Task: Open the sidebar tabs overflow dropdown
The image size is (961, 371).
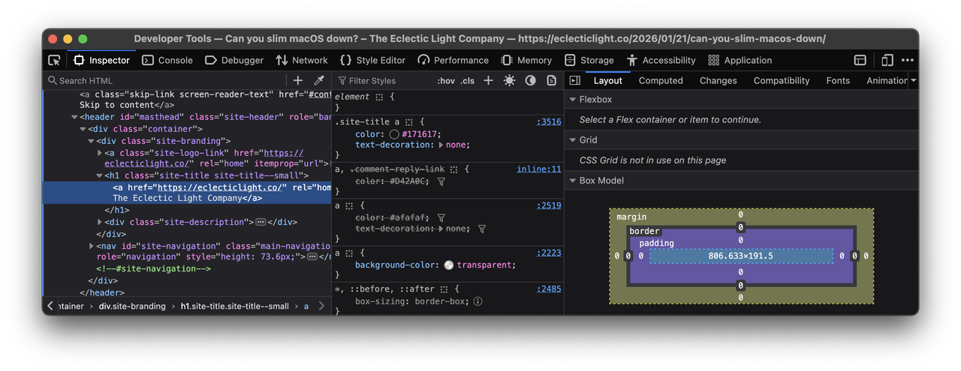Action: [913, 80]
